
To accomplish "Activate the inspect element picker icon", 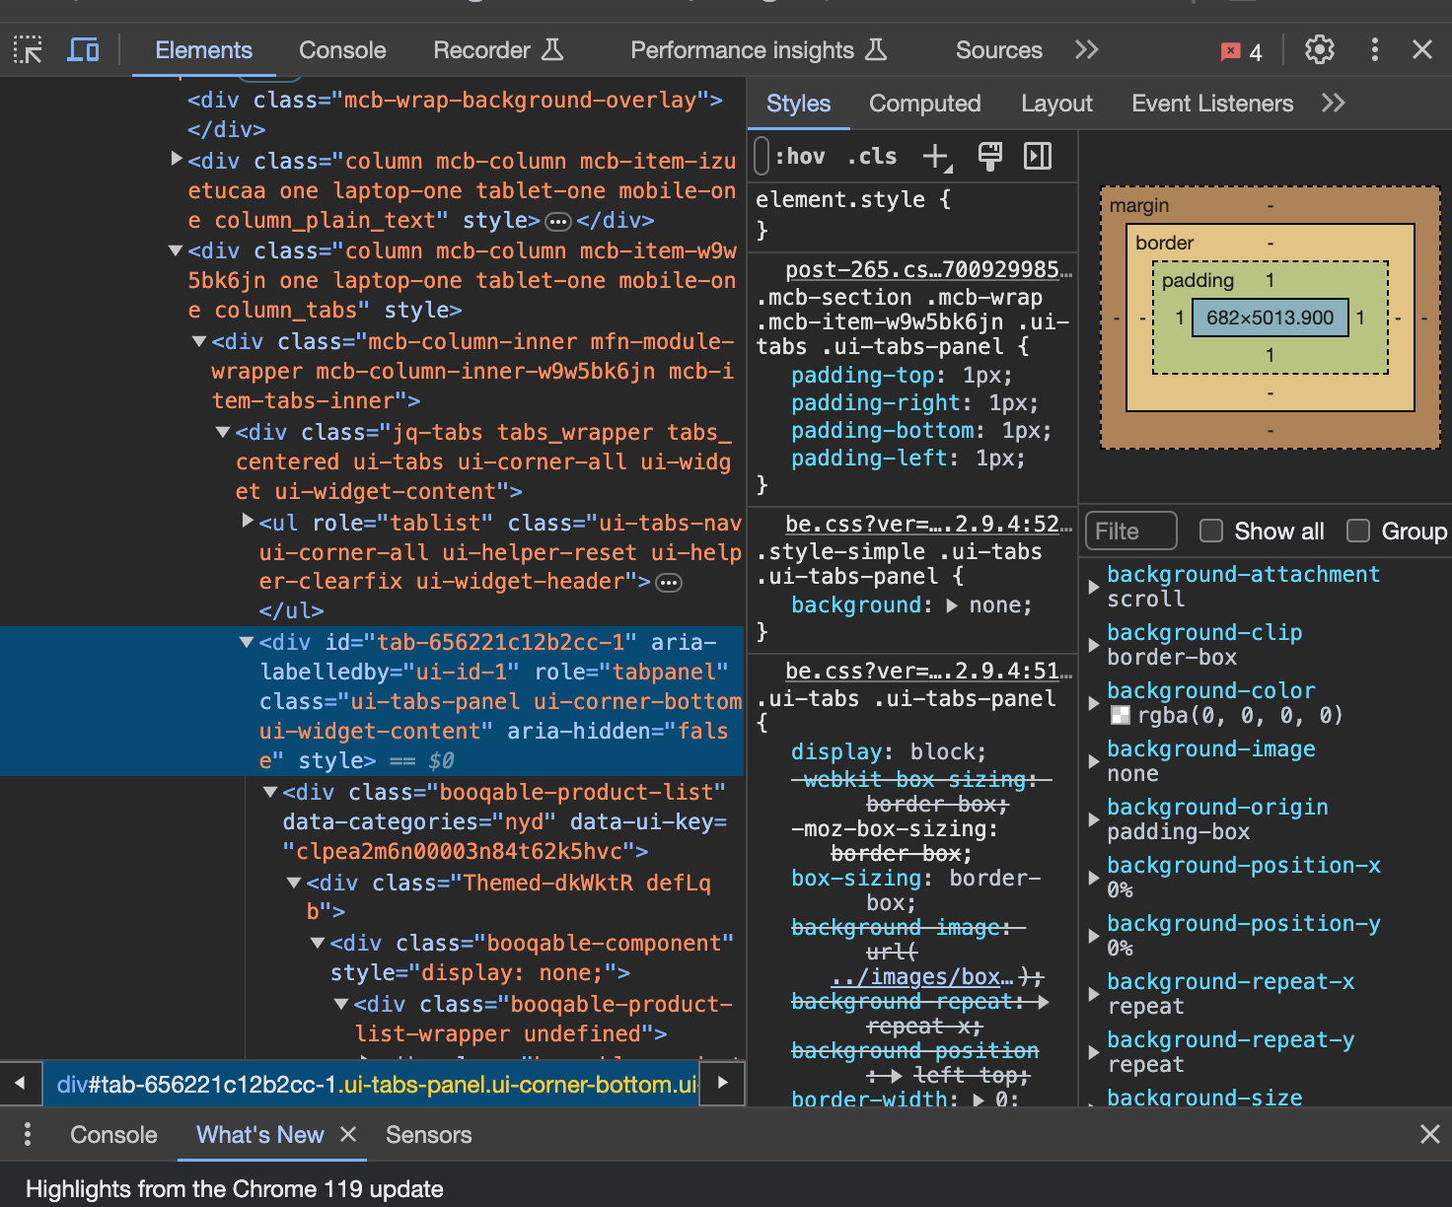I will point(28,50).
